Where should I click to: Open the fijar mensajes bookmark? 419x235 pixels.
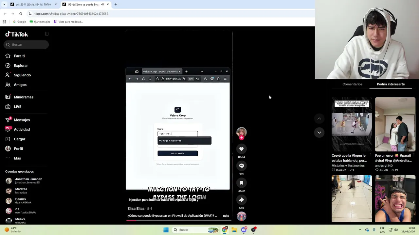pyautogui.click(x=40, y=22)
